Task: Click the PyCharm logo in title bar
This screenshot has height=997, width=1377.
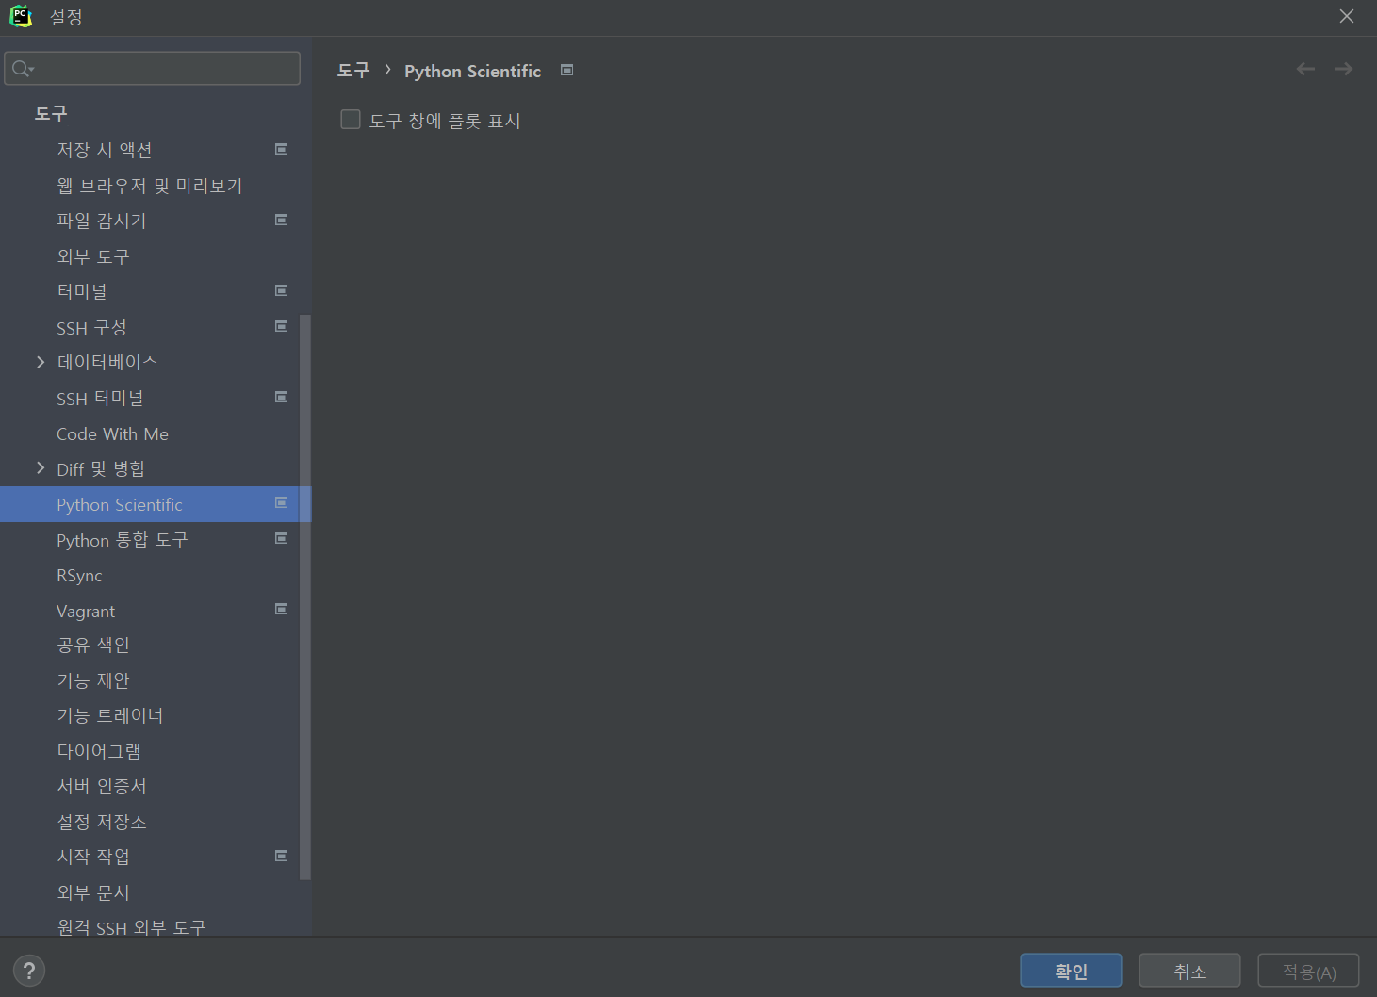Action: 21,16
